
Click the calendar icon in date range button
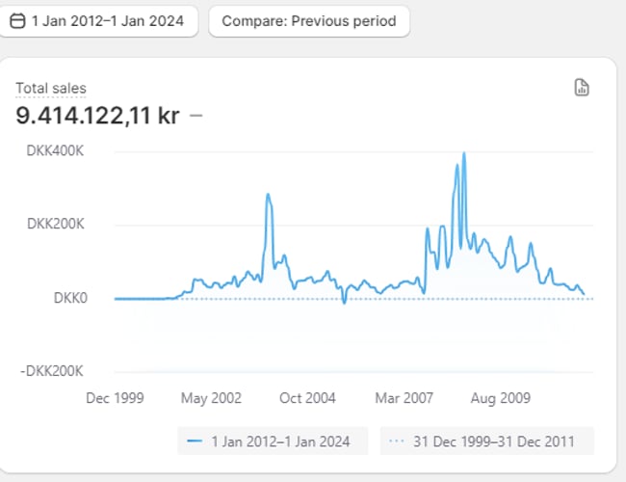[x=17, y=21]
